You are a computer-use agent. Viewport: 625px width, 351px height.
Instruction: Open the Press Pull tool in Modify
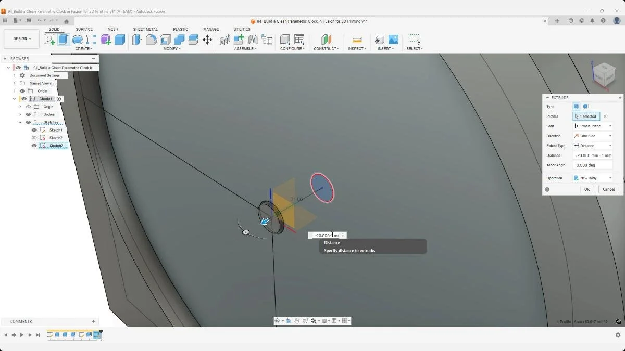click(x=136, y=40)
